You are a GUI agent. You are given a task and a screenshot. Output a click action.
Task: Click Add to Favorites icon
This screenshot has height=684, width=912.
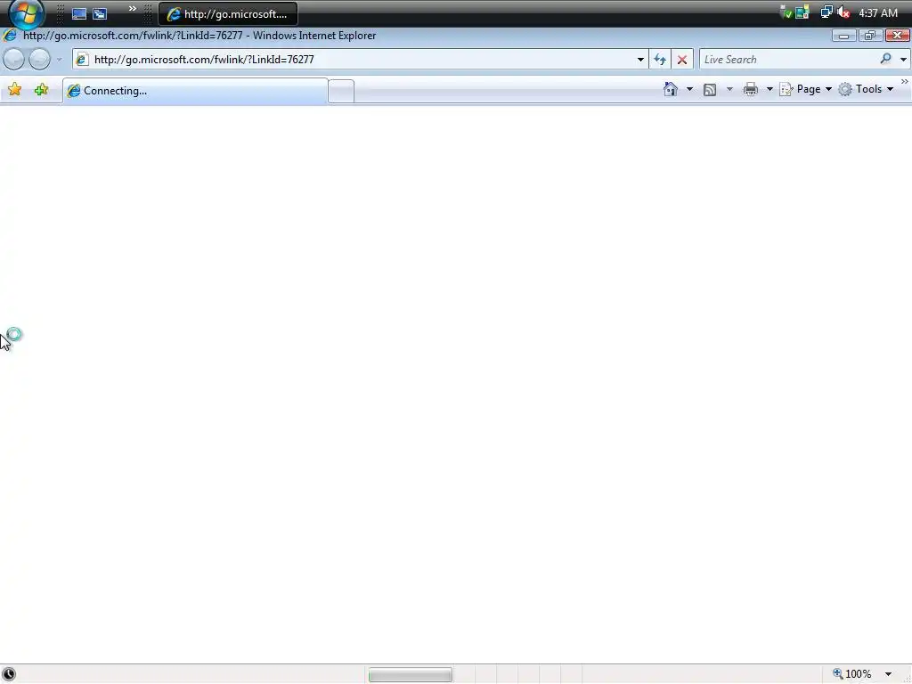41,90
